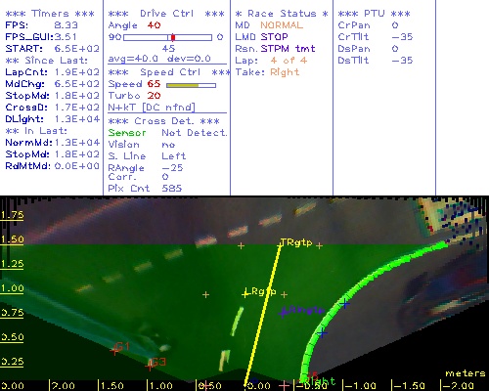Select the RdMtMd value 0.0E+00

76,166
